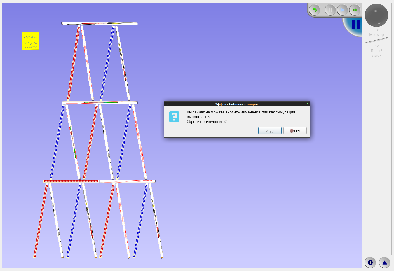Pause the simulation using the toolbar pause button
The width and height of the screenshot is (394, 271).
(330, 10)
